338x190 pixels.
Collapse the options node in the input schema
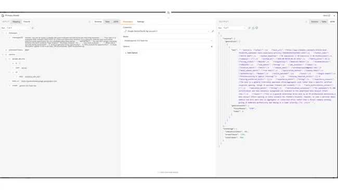(x=3, y=55)
